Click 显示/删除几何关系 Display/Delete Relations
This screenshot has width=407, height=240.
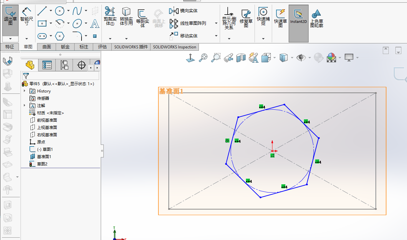[x=229, y=18]
